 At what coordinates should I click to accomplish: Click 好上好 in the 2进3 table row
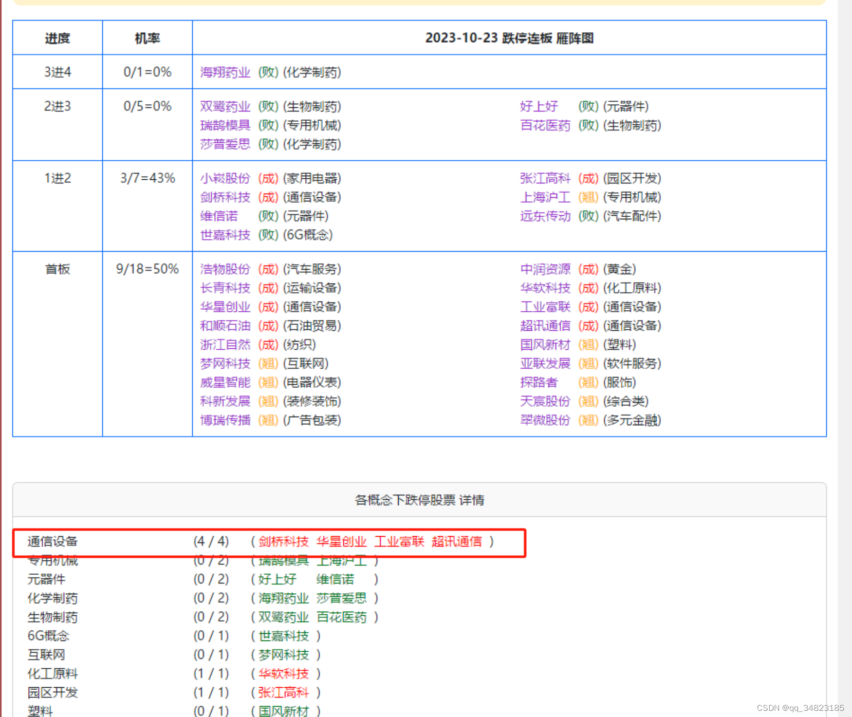pos(539,106)
